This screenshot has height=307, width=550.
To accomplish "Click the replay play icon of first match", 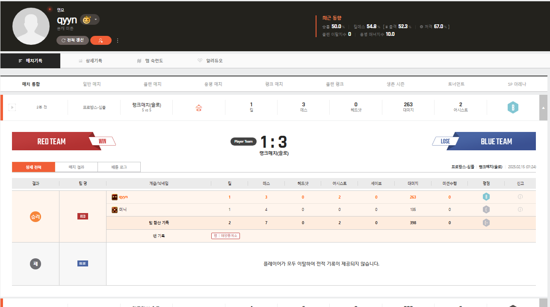I will [x=12, y=107].
